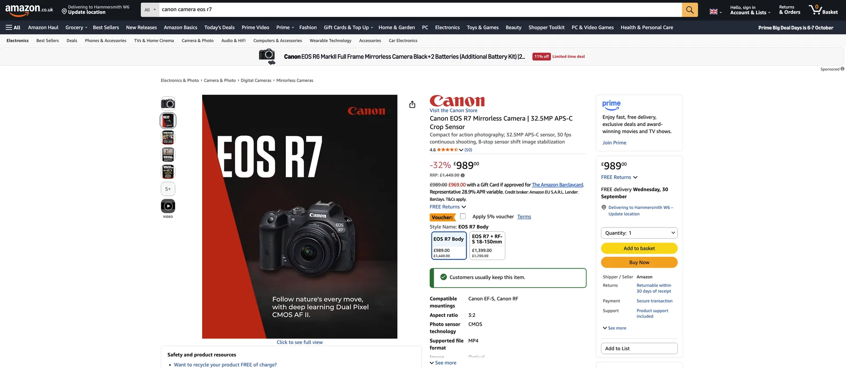Go to Camera & Photo subnav

198,40
